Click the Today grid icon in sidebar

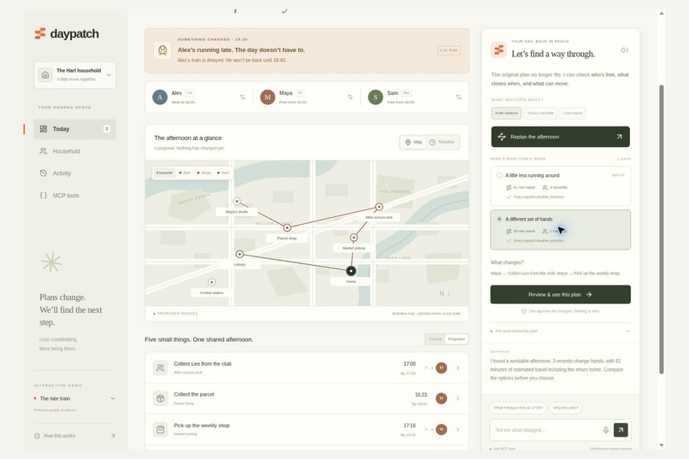tap(43, 129)
